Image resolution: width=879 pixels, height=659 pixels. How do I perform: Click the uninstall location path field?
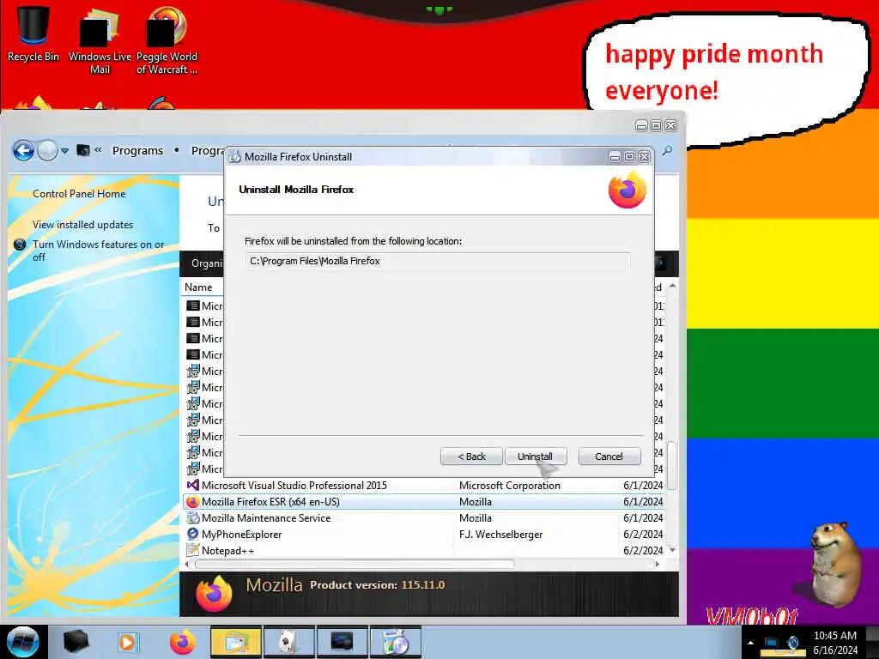pyautogui.click(x=437, y=261)
